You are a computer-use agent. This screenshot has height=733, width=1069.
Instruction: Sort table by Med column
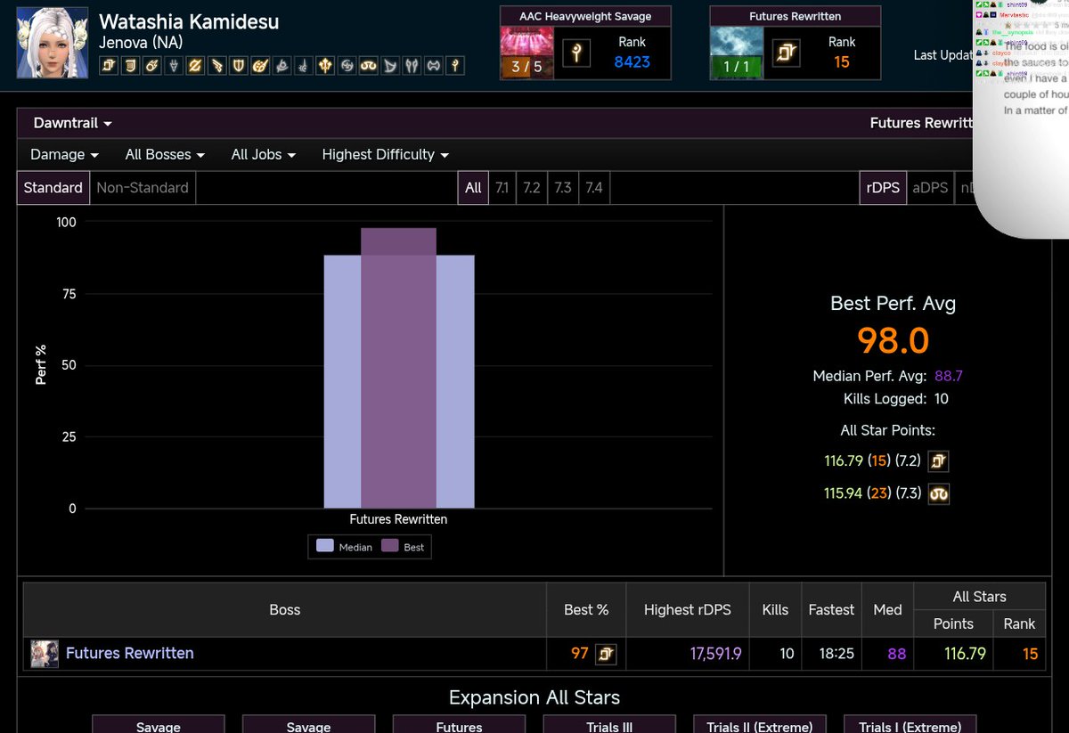tap(887, 610)
